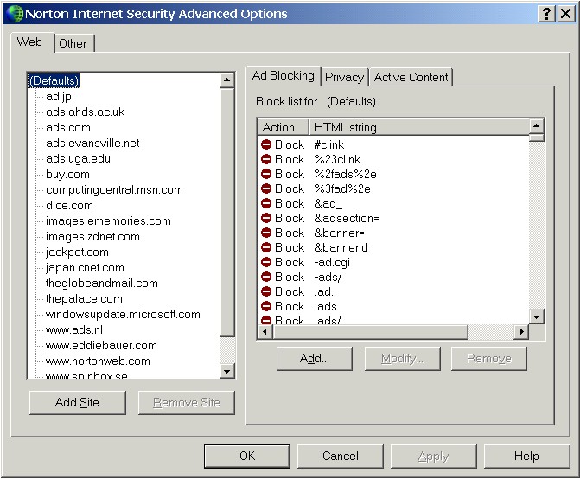Click the #clink HTML string text
580x479 pixels.
(x=329, y=144)
